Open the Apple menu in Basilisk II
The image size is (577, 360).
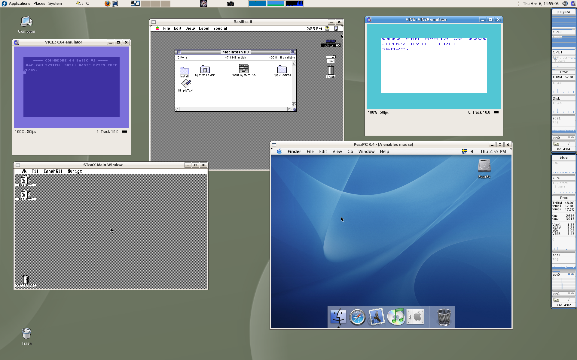click(157, 28)
